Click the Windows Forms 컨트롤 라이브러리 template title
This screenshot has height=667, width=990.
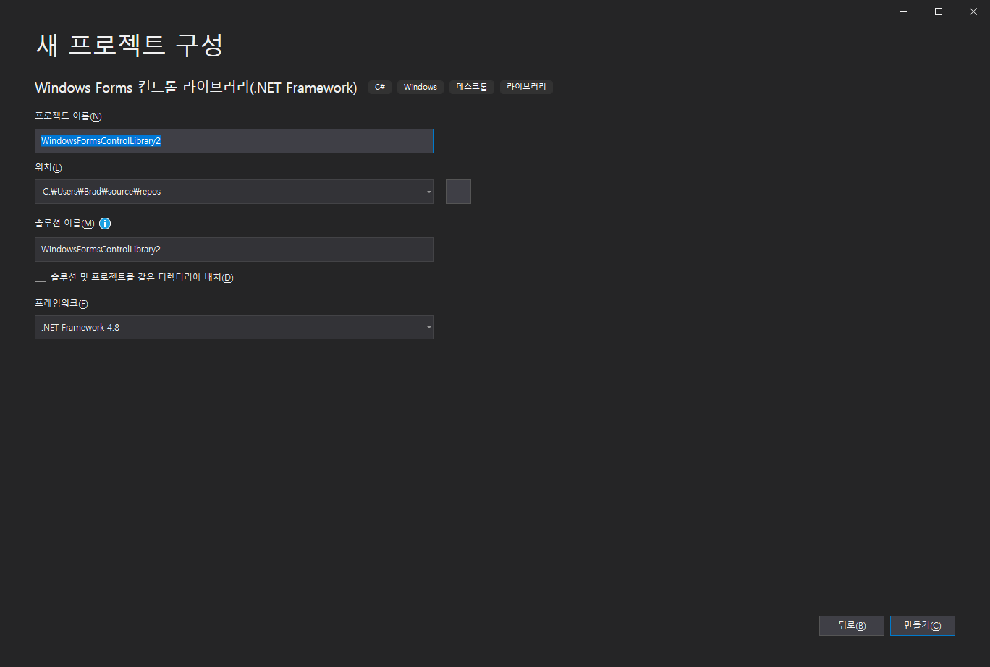(196, 88)
